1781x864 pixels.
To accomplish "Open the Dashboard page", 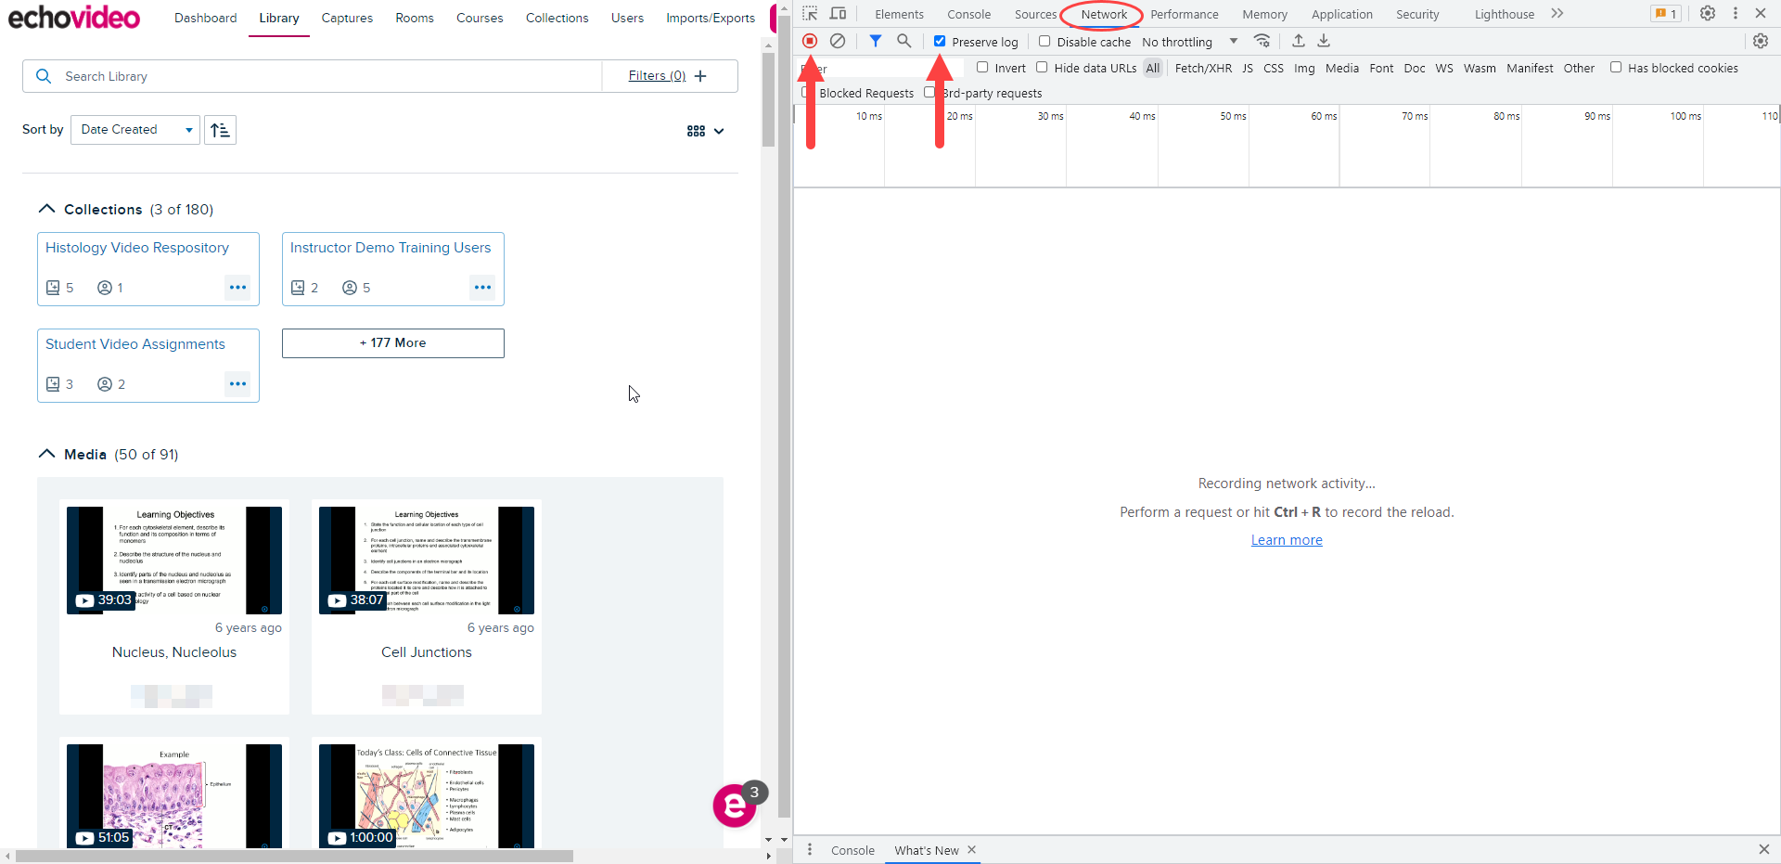I will (x=205, y=18).
